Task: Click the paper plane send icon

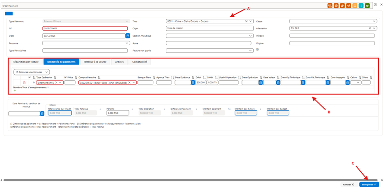Action: (349, 6)
